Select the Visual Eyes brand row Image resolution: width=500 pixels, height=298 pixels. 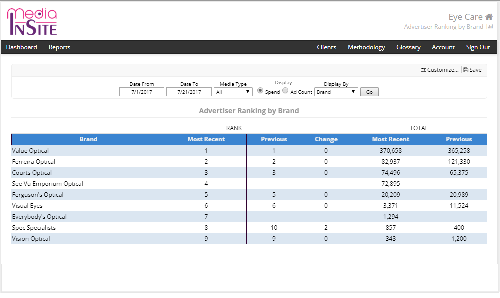click(249, 206)
